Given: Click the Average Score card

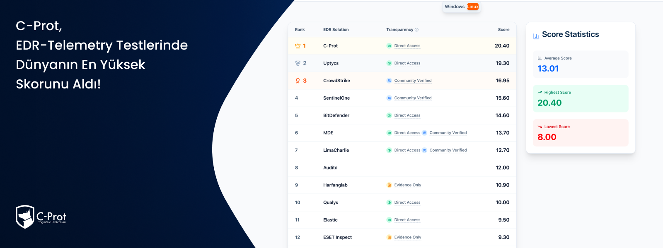Looking at the screenshot, I should 580,64.
